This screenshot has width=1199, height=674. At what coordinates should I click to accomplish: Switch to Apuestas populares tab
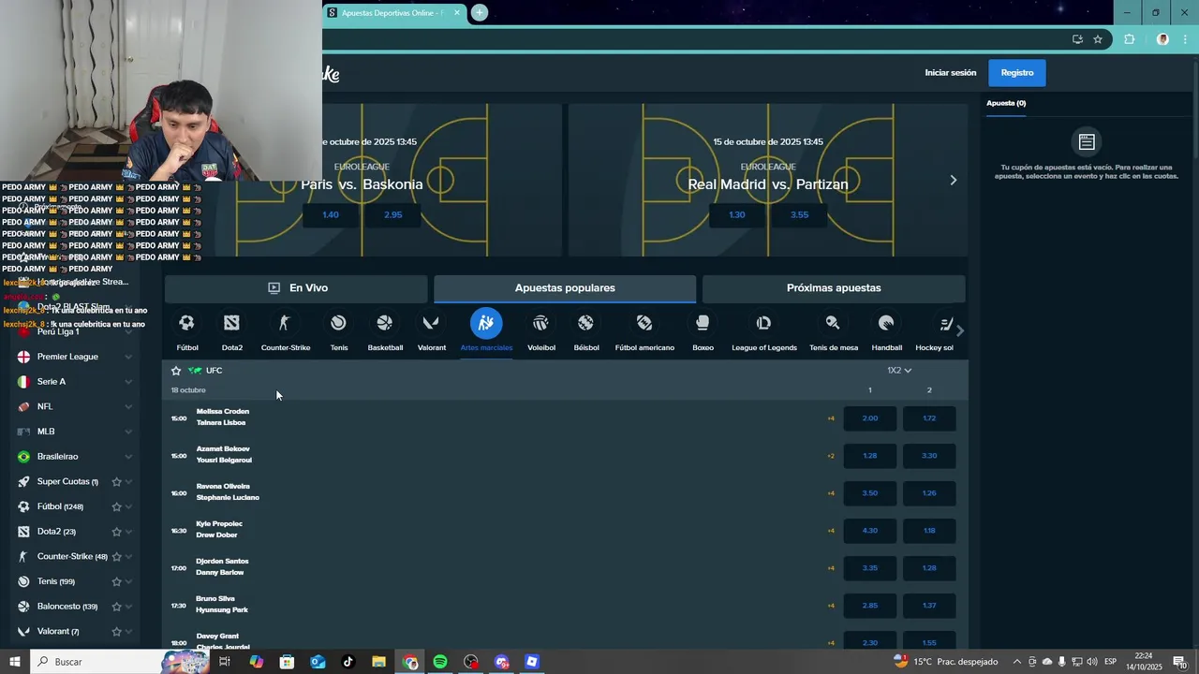(565, 288)
